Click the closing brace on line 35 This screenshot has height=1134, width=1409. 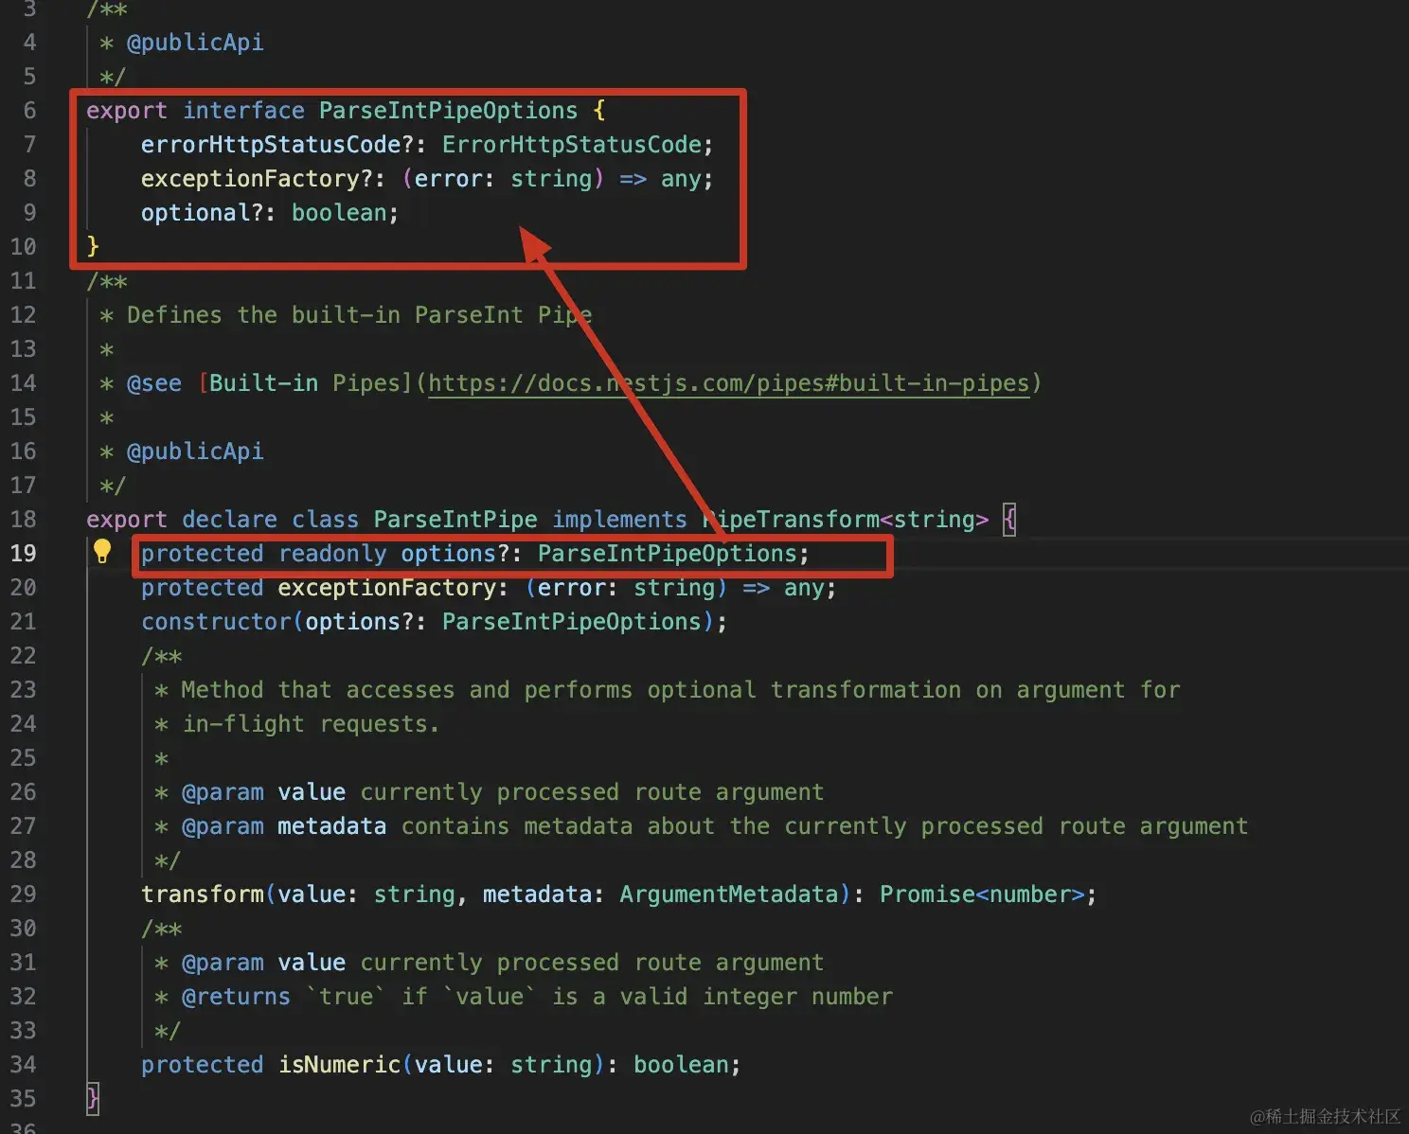coord(92,1098)
